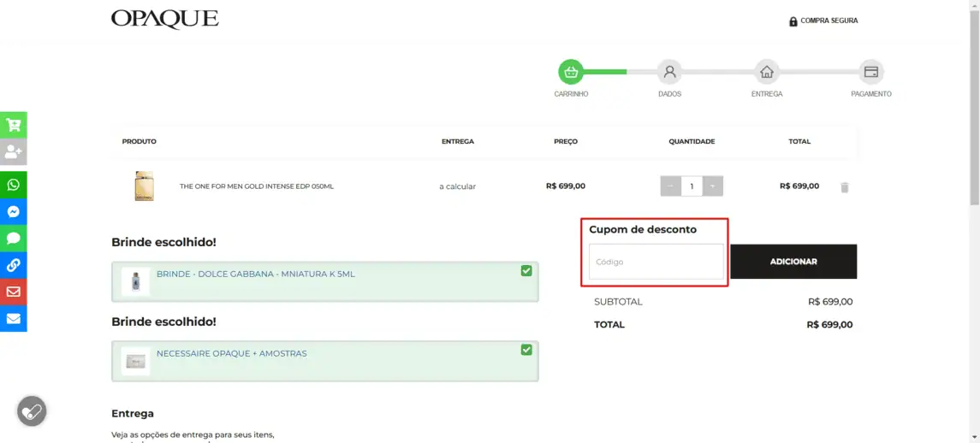
Task: Click the SUBTOTAL R$ 699,00 value
Action: (x=830, y=302)
